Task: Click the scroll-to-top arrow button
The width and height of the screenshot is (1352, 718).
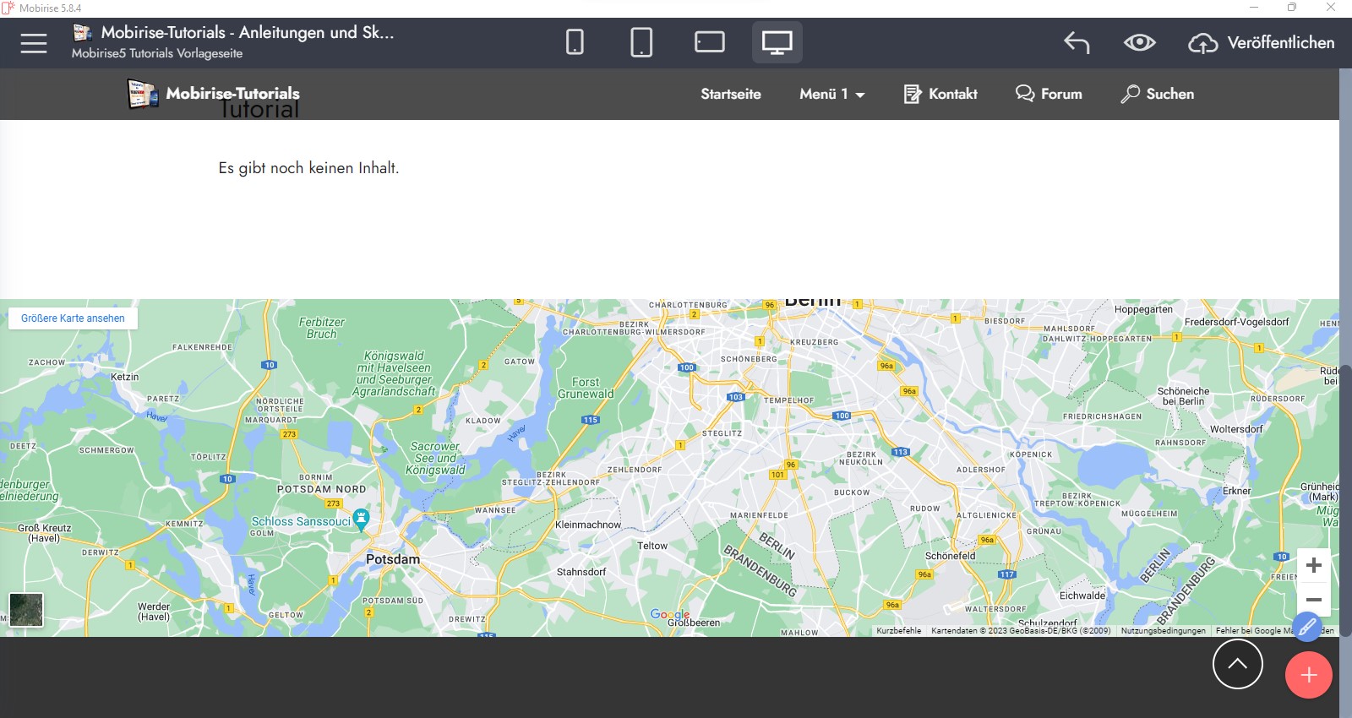Action: coord(1237,664)
